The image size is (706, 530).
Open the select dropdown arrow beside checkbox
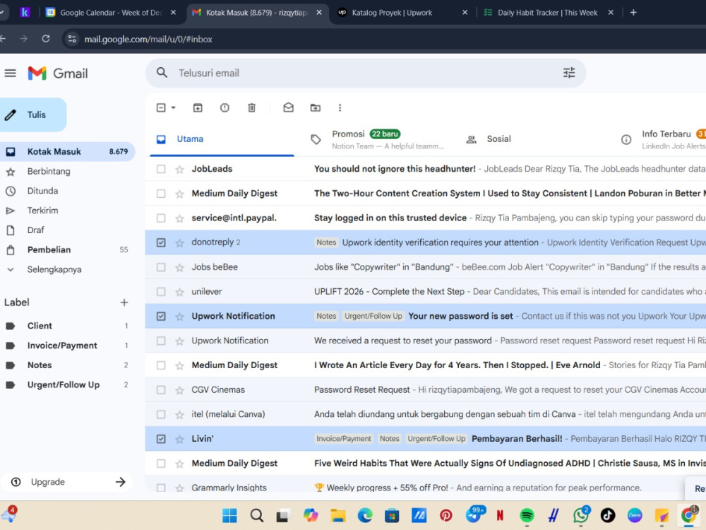coord(174,107)
